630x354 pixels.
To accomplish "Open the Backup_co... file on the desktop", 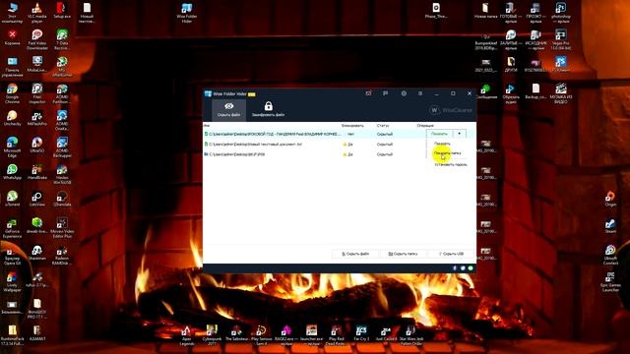I will (x=535, y=90).
